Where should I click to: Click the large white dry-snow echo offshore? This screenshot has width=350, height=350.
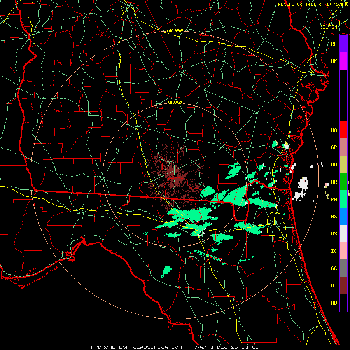303,184
